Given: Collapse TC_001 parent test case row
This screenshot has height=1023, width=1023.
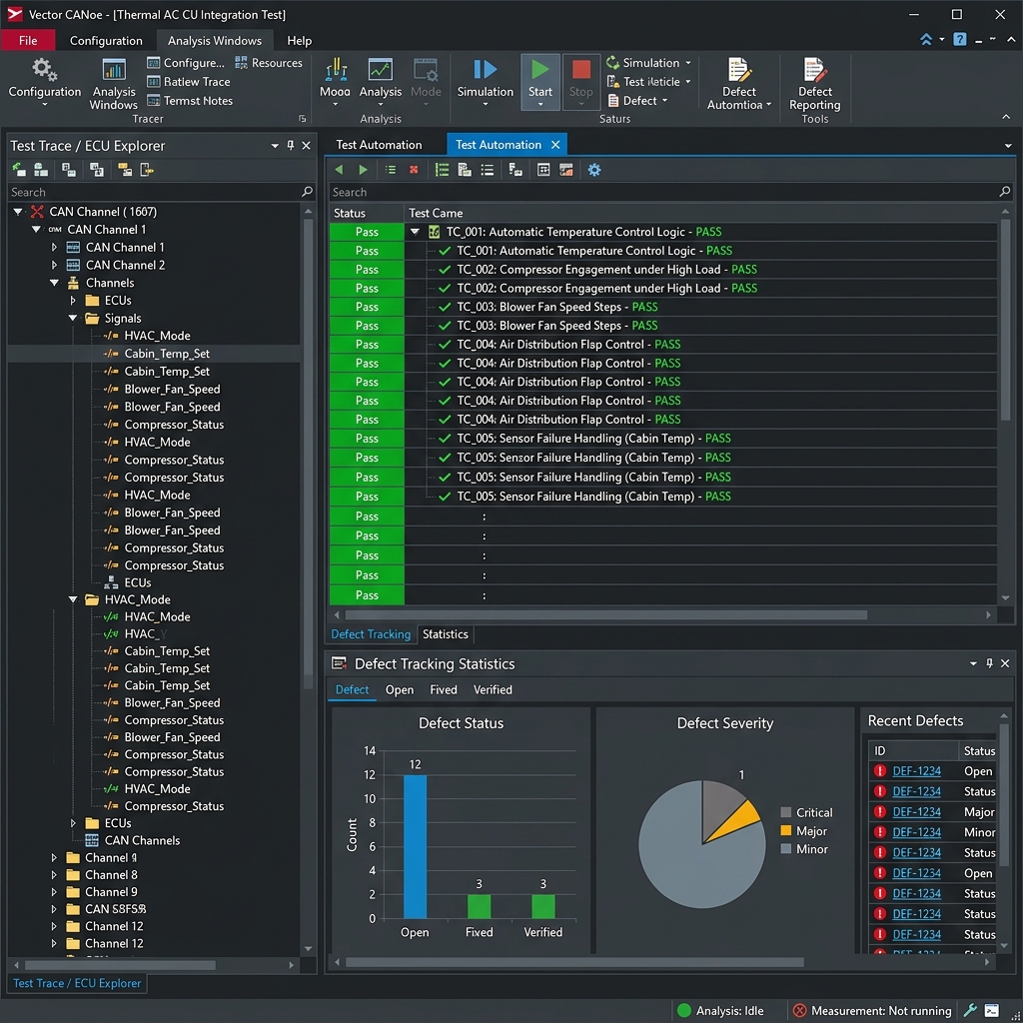Looking at the screenshot, I should (x=415, y=232).
